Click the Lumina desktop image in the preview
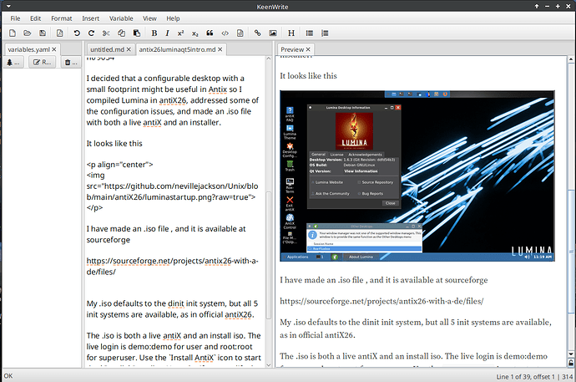The height and width of the screenshot is (382, 576). (417, 176)
